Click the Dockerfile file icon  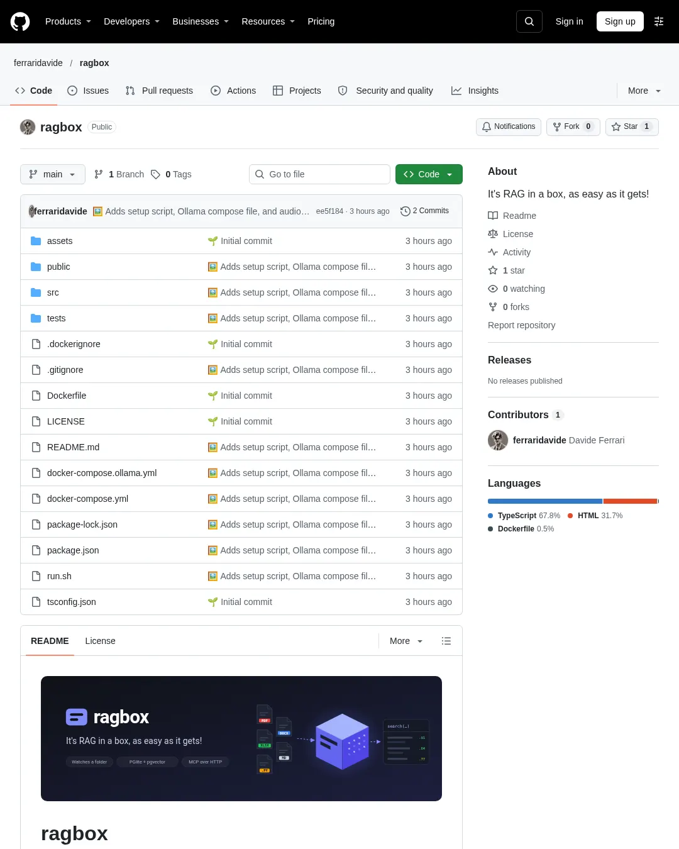pyautogui.click(x=36, y=396)
